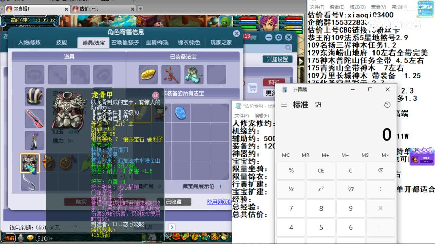The width and height of the screenshot is (435, 244).
Task: Open the 使用网页版 link
Action: (x=219, y=202)
